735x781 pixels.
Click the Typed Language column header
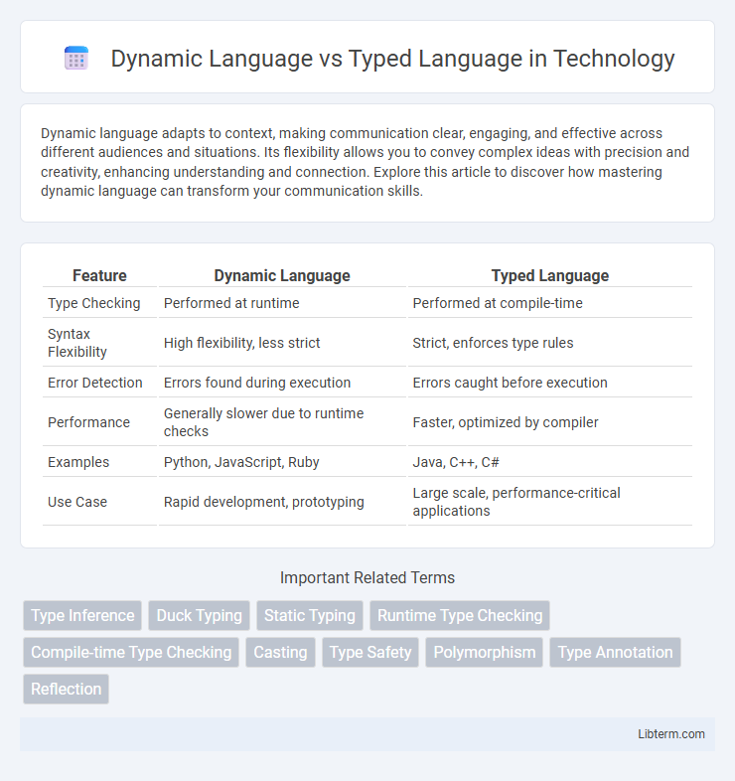549,275
